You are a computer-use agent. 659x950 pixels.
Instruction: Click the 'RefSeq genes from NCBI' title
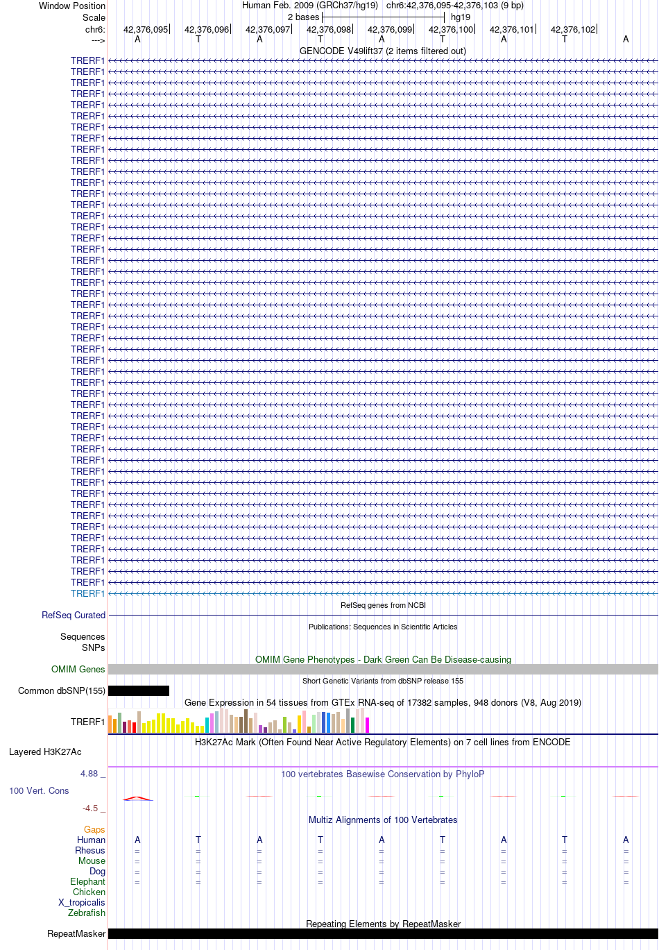383,605
